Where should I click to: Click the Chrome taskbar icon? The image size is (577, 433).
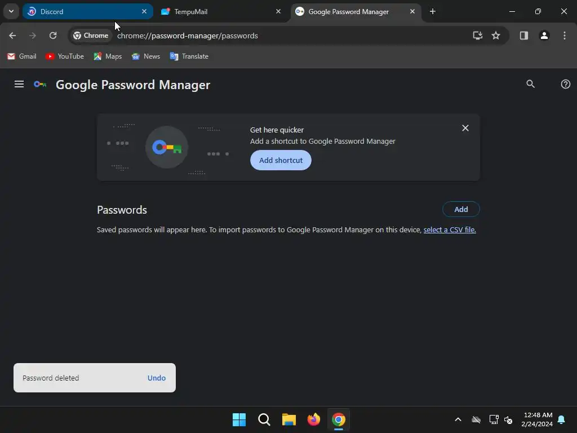coord(339,419)
